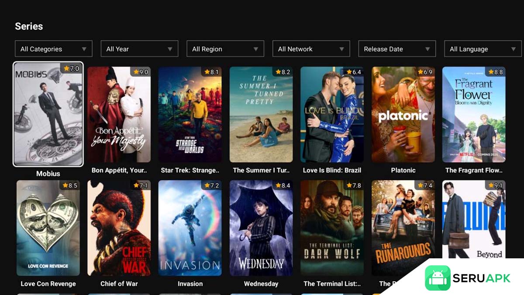Open the Invasion series poster

tap(190, 228)
